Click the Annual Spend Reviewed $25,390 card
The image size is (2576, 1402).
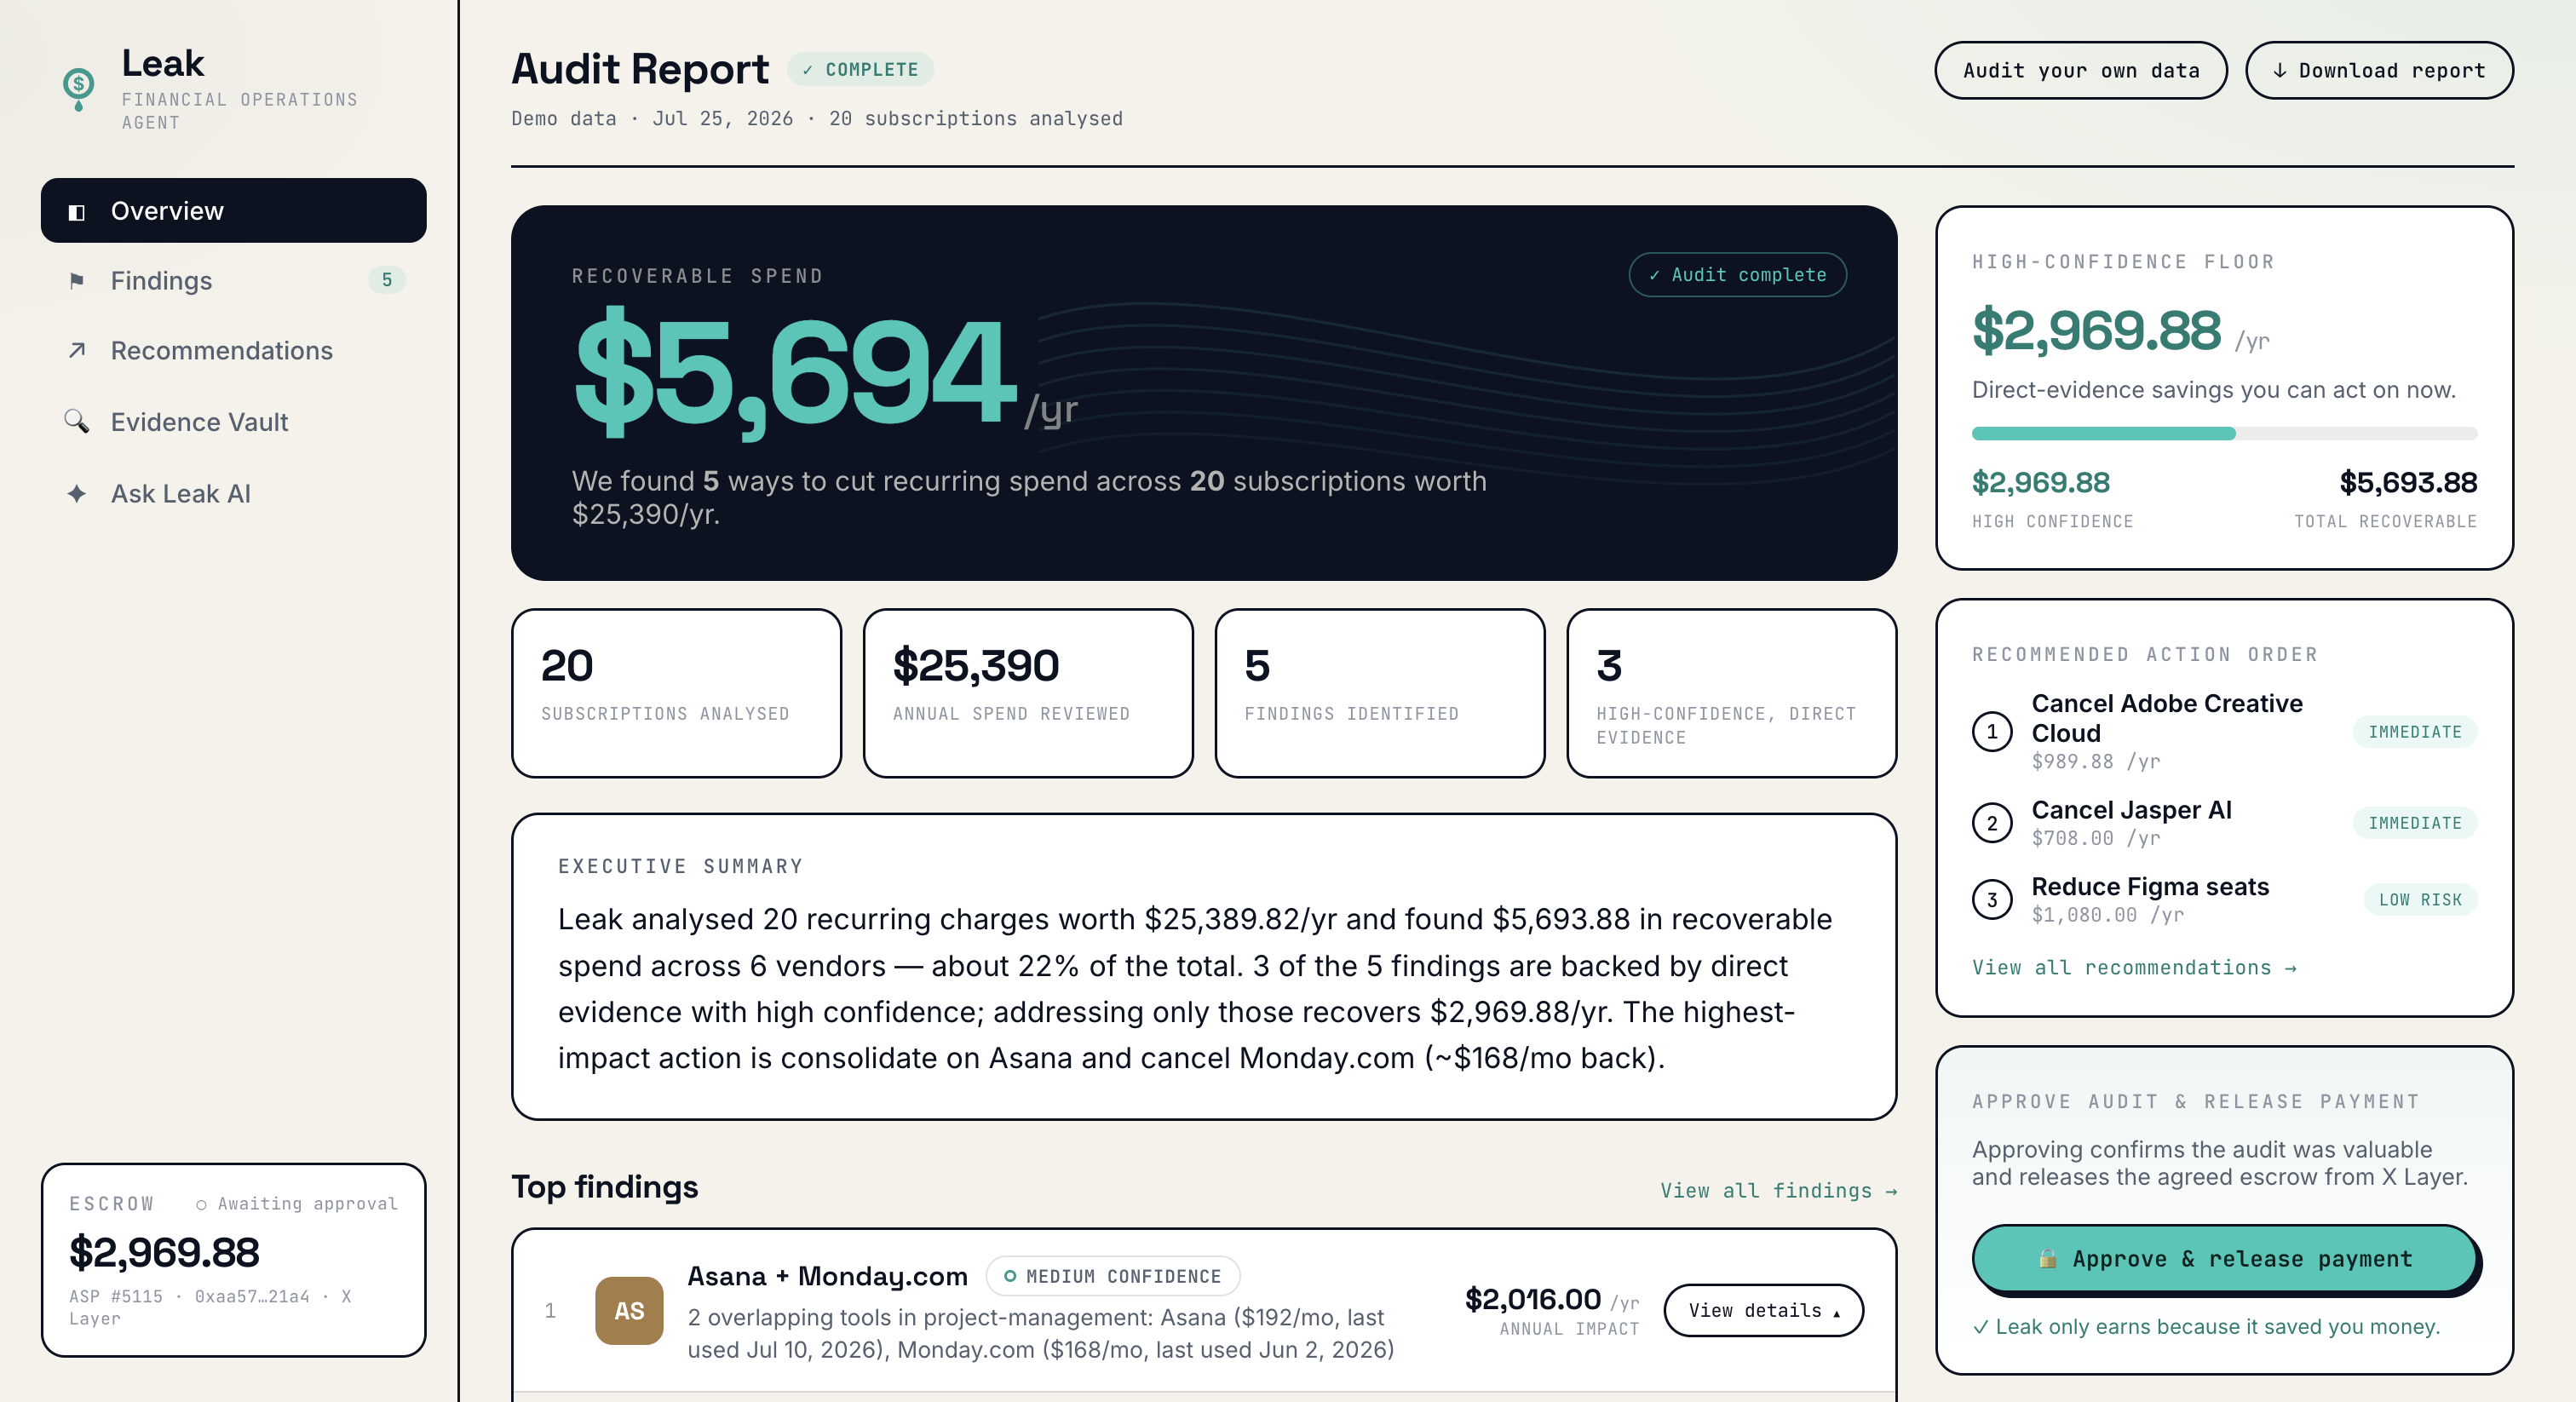(x=1028, y=693)
